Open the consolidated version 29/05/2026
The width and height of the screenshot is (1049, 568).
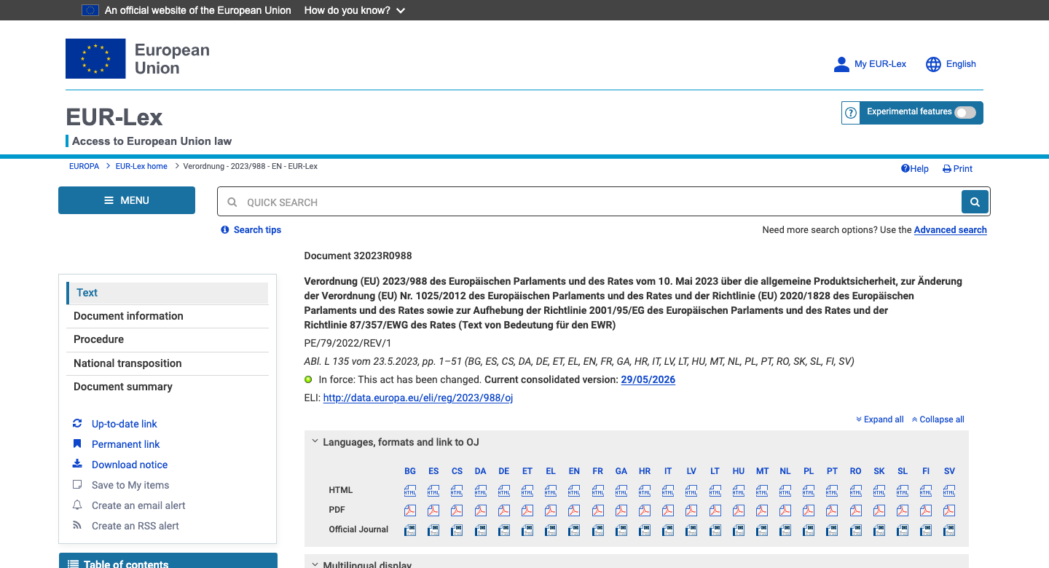click(x=648, y=379)
